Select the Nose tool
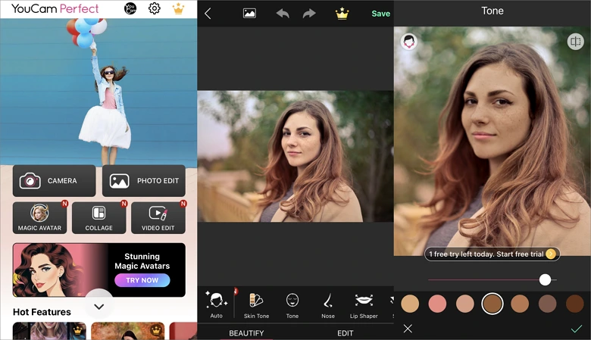591x340 pixels. [x=328, y=305]
